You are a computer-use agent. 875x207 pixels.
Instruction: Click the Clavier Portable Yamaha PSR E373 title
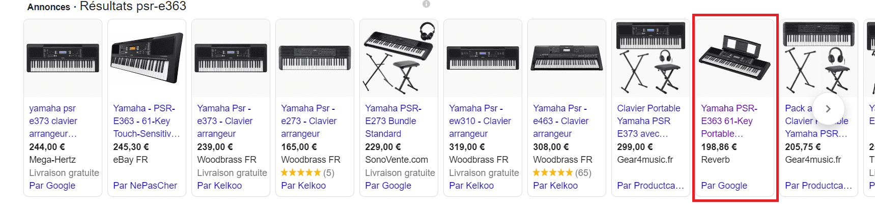point(648,121)
